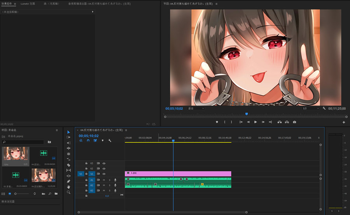Open the zoom level Fit dropdown

[x=196, y=108]
